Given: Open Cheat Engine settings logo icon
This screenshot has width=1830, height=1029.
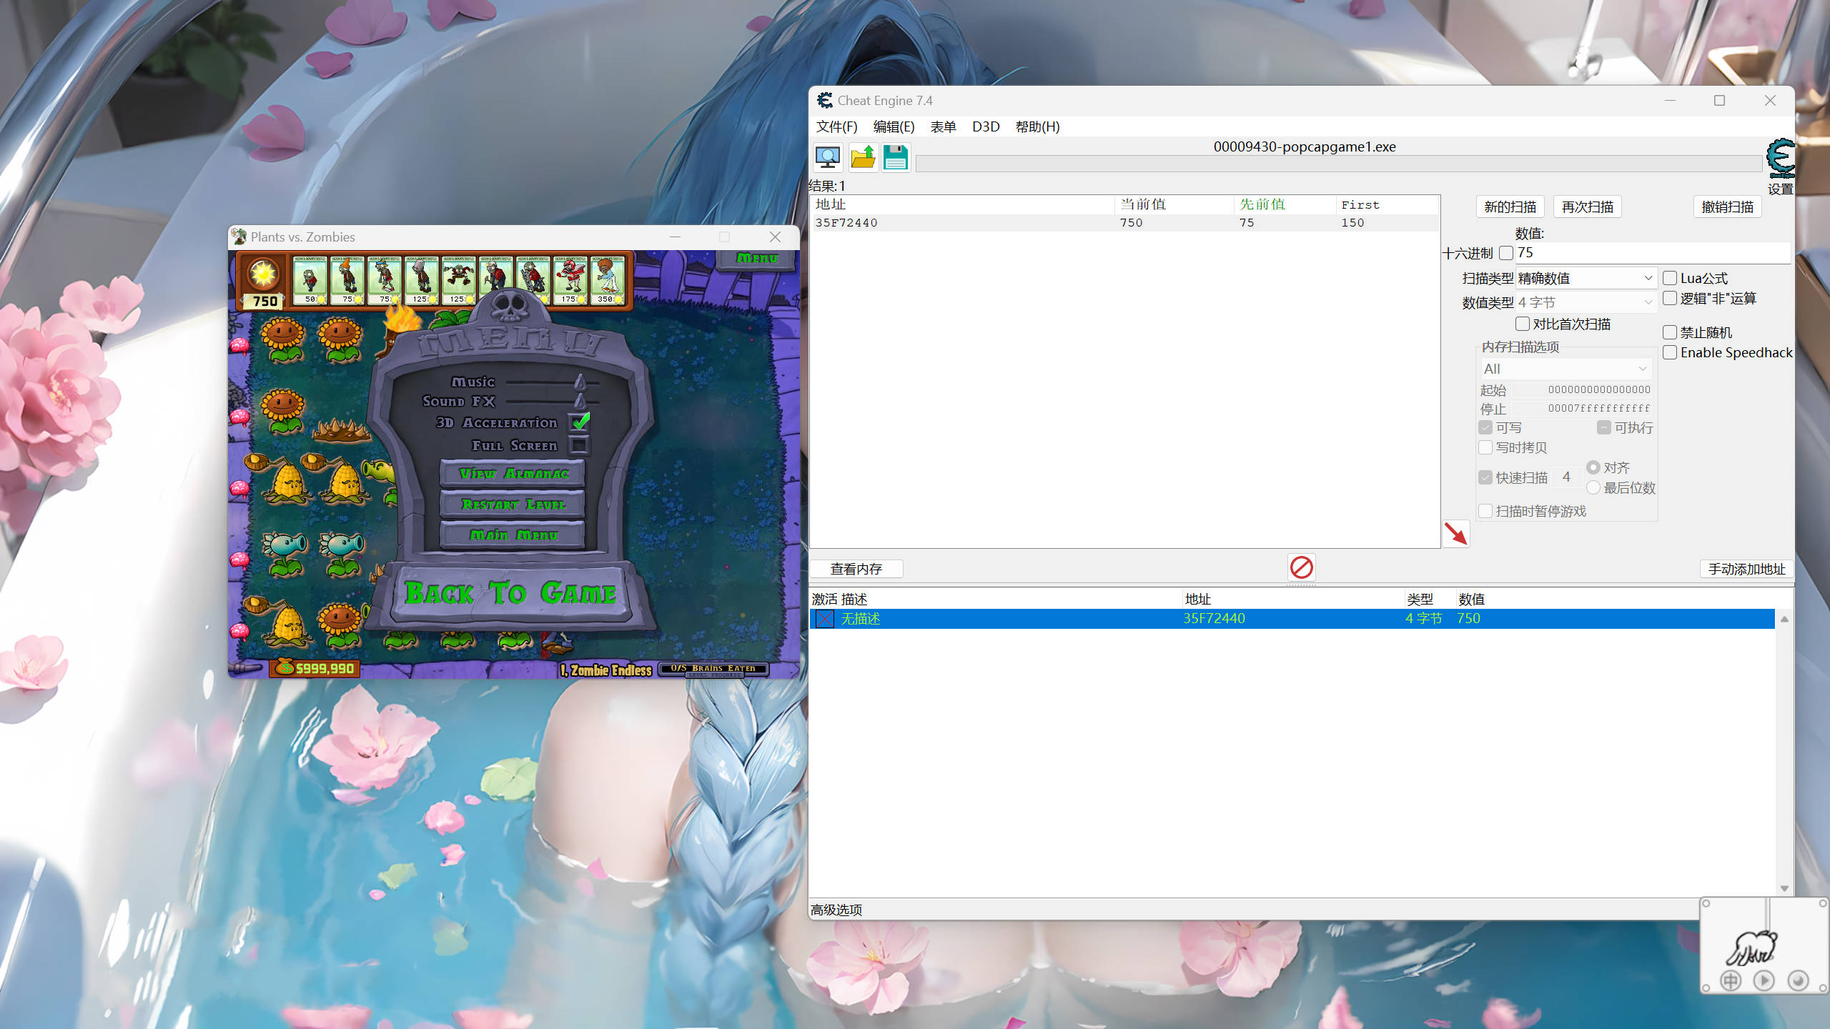Looking at the screenshot, I should coord(1780,159).
